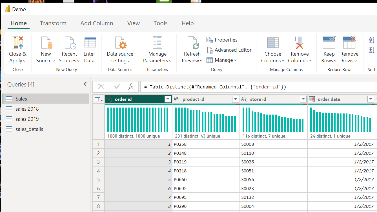
Task: Open the Add Column tab
Action: pyautogui.click(x=97, y=23)
